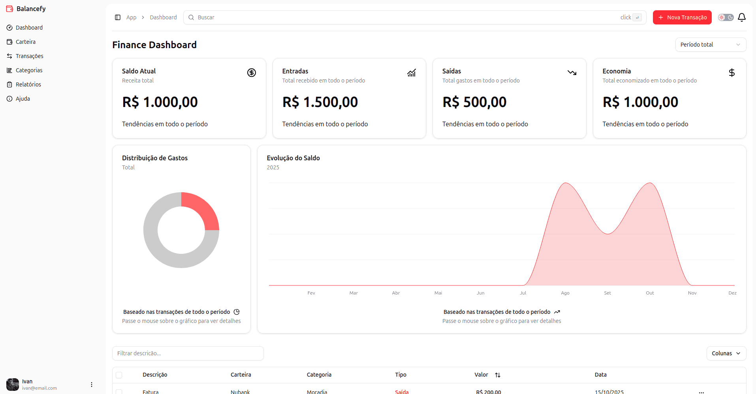Toggle the light/dark theme switch

[726, 17]
